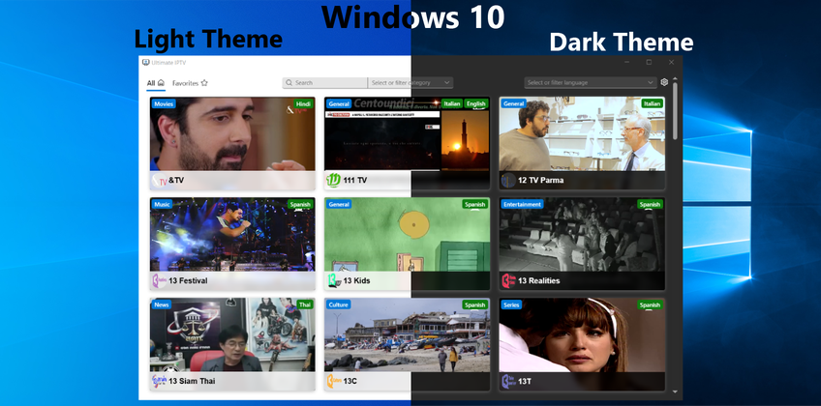Click the search magnifier icon
Viewport: 821px width, 406px height.
click(x=289, y=82)
